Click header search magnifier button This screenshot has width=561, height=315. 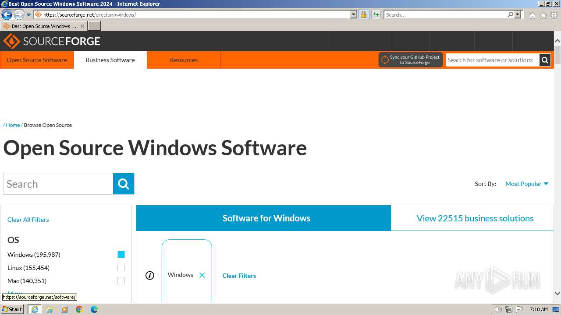click(545, 60)
